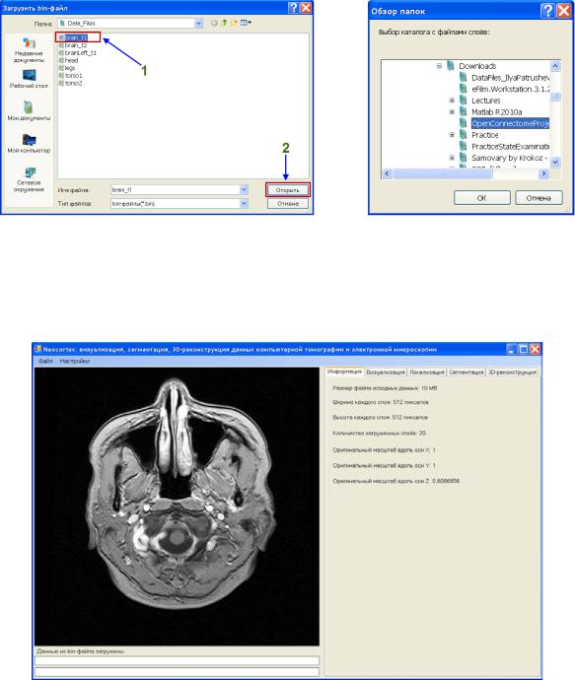Click the Открыть button

pos(288,190)
